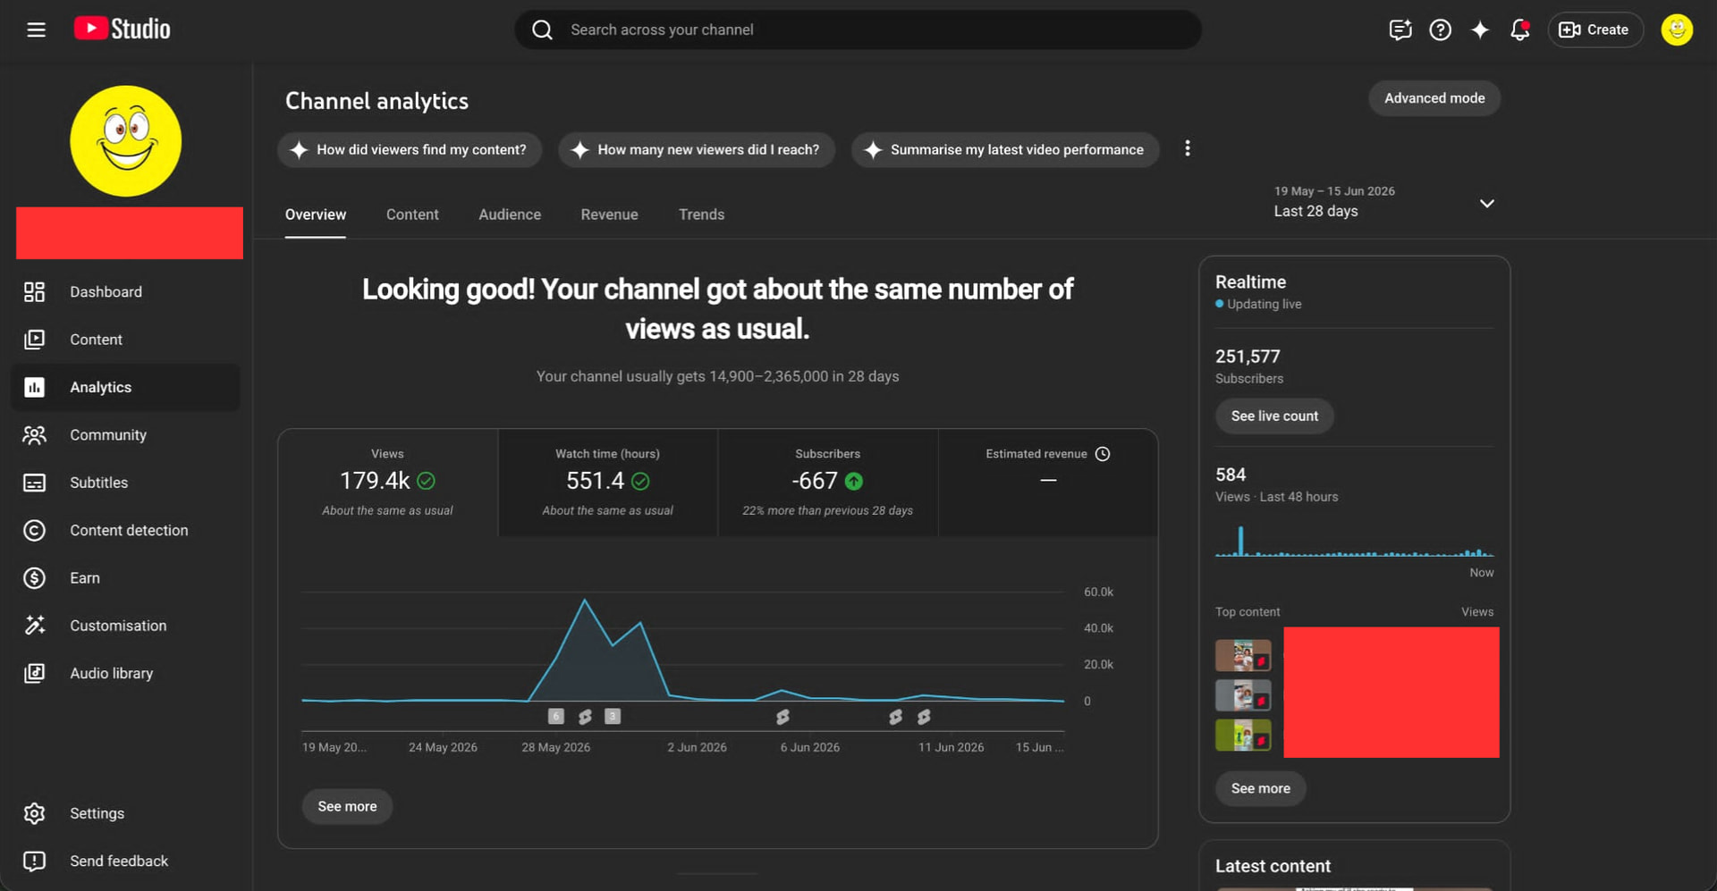Click the Ask Studio sparkle icon in header
This screenshot has height=891, width=1717.
point(1480,29)
